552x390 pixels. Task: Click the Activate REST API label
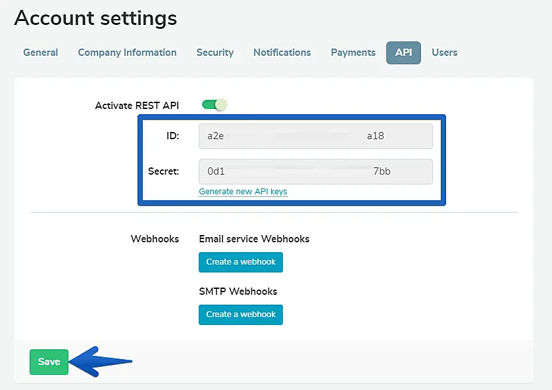(137, 105)
